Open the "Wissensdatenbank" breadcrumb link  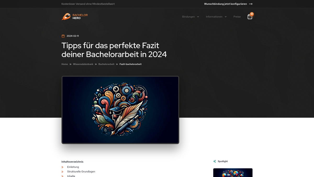(83, 64)
